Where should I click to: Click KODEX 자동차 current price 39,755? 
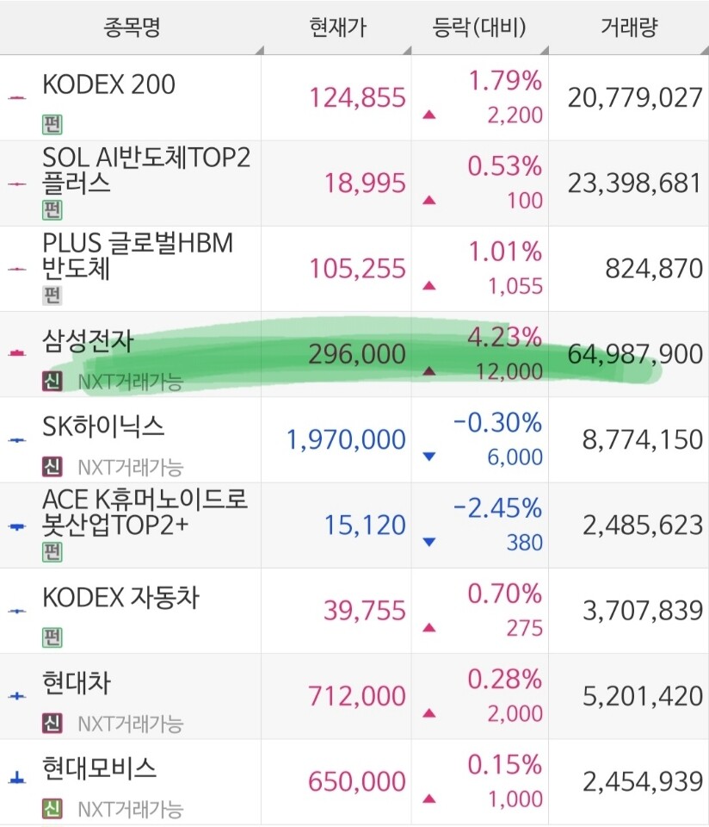[x=365, y=611]
